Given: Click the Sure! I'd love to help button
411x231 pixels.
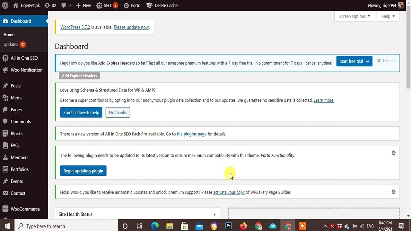Looking at the screenshot, I should pos(81,113).
